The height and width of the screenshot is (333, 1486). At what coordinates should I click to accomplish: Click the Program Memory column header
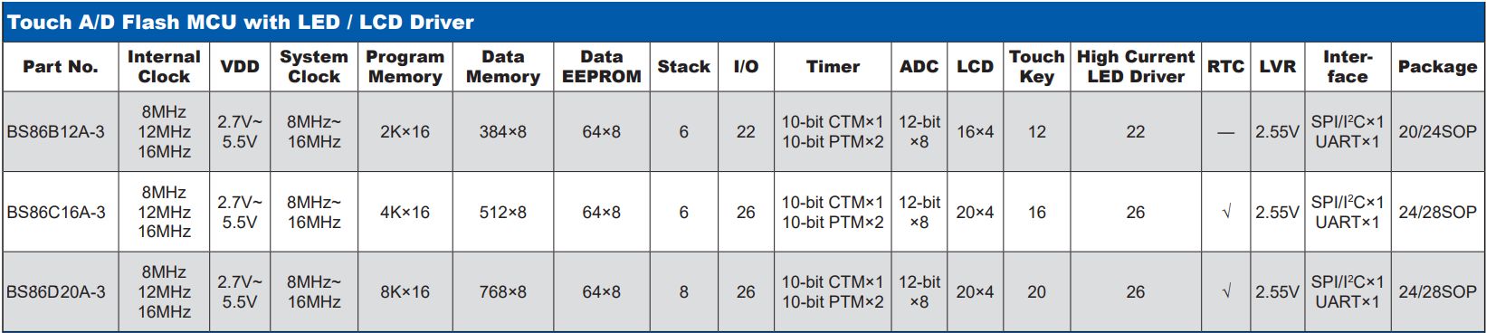[x=405, y=67]
